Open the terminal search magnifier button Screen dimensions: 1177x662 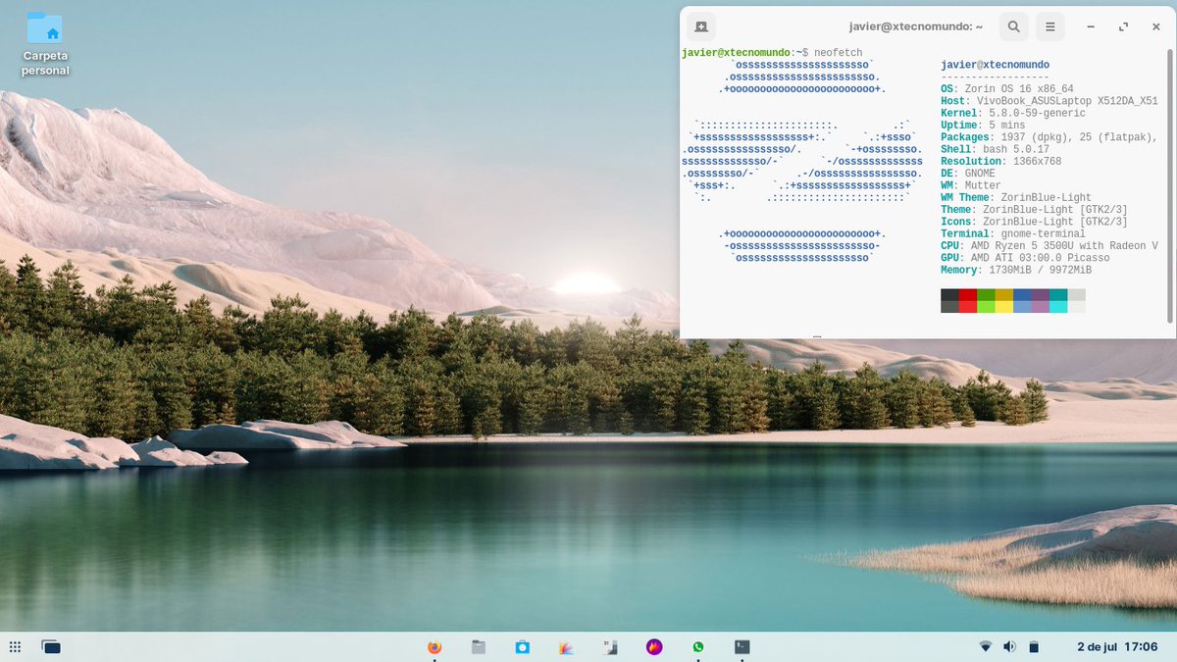tap(1013, 26)
